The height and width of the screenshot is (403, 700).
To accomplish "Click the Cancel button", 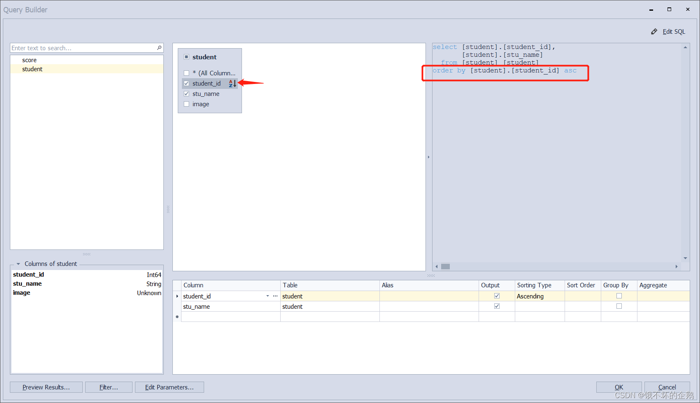I will pyautogui.click(x=667, y=387).
